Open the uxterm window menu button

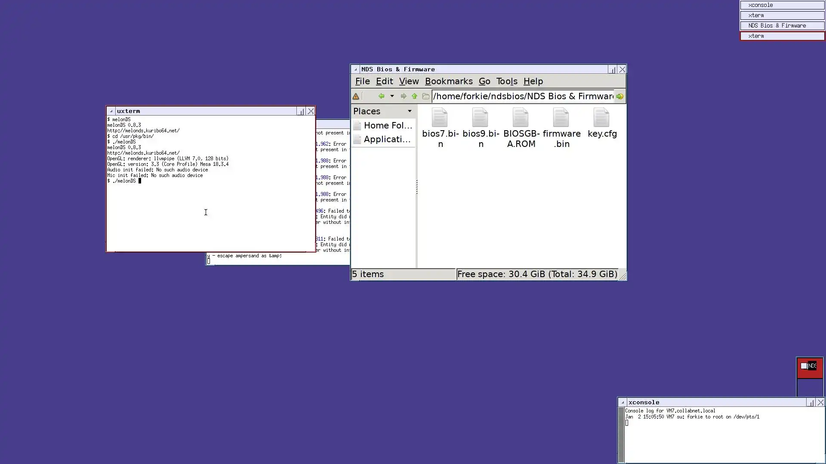(x=111, y=111)
